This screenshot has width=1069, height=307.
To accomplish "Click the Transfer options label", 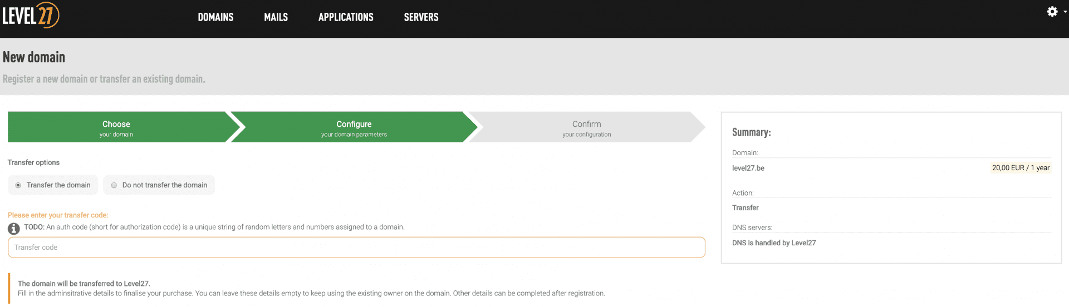I will click(33, 162).
